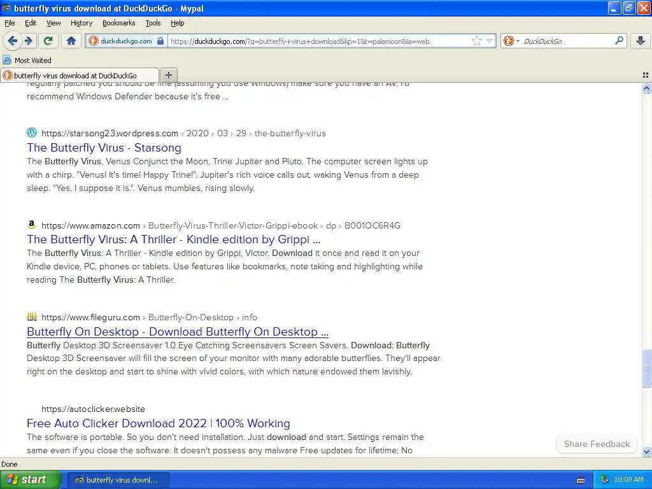Click the scrollbar down arrow
The width and height of the screenshot is (652, 489).
point(646,451)
